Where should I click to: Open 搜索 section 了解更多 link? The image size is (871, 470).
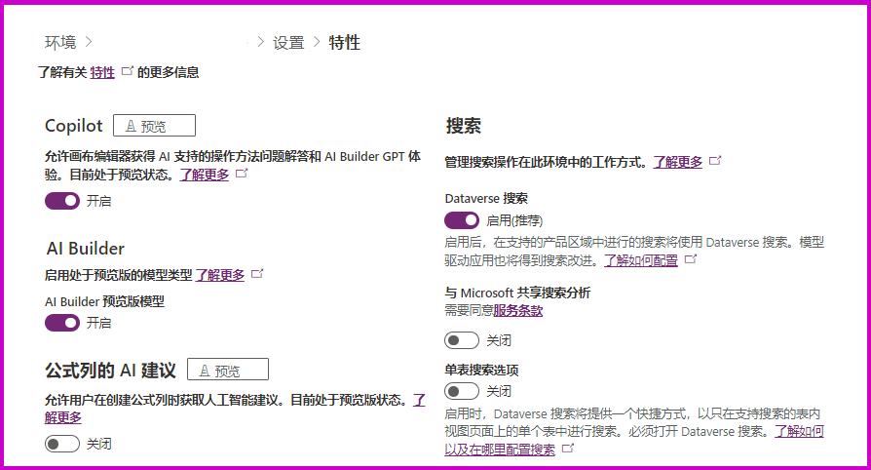678,162
